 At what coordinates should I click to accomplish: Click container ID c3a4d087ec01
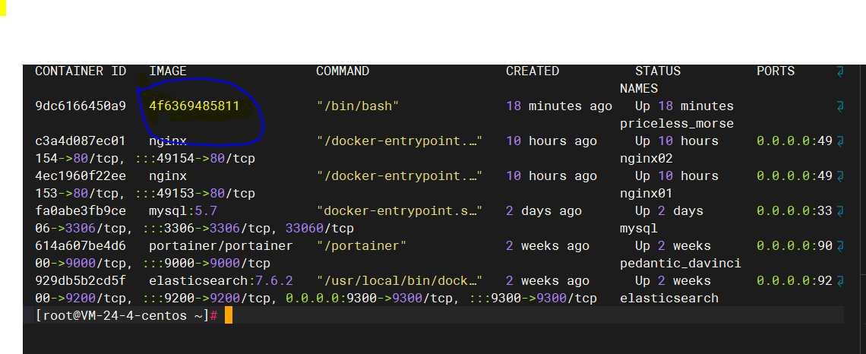81,141
